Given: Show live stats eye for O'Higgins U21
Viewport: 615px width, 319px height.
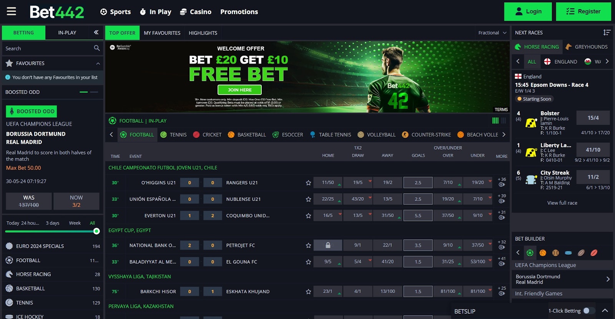Looking at the screenshot, I should click(x=502, y=185).
